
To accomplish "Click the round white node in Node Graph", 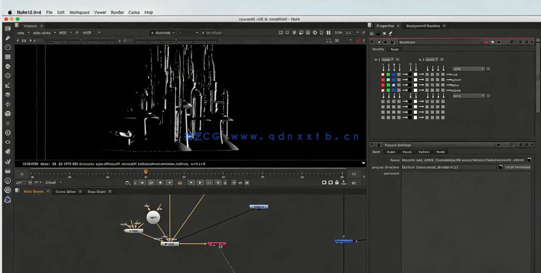I will tap(153, 217).
